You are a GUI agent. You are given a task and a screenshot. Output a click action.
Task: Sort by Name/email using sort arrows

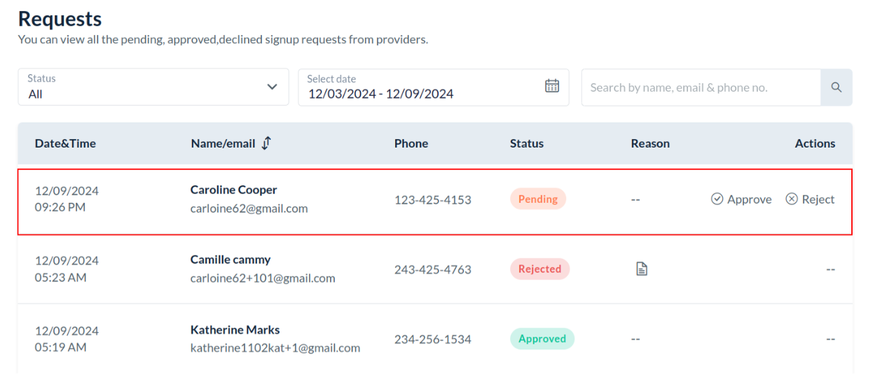(266, 143)
